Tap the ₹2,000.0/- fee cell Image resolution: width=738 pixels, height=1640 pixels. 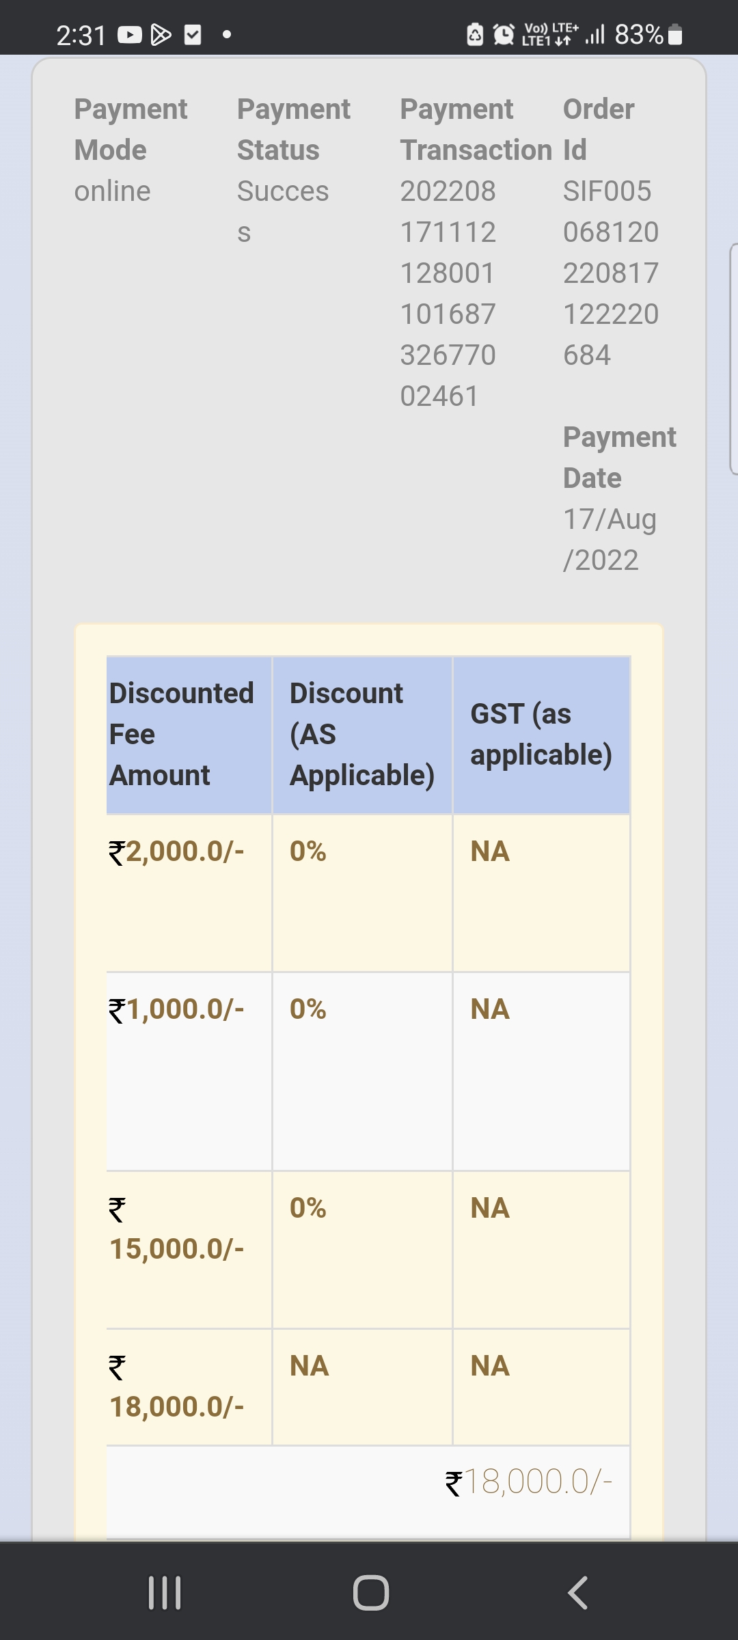click(x=177, y=852)
